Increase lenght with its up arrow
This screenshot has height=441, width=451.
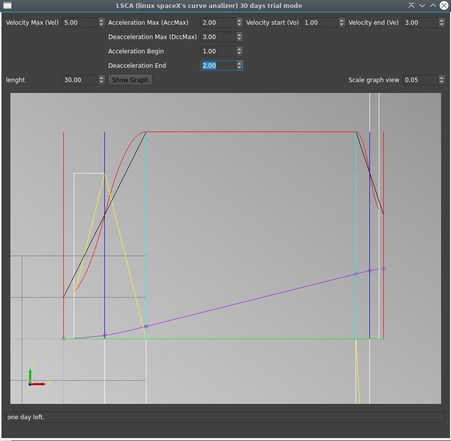(x=101, y=77)
